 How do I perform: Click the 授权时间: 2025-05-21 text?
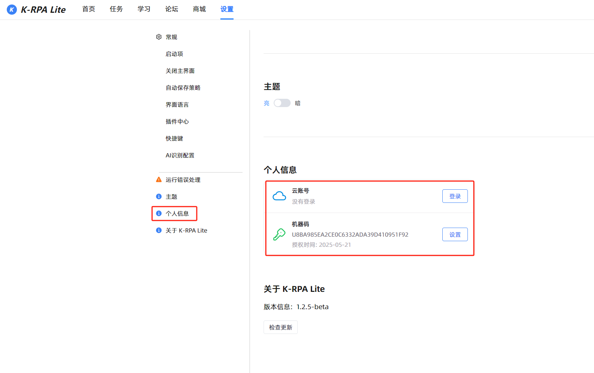[x=321, y=245]
